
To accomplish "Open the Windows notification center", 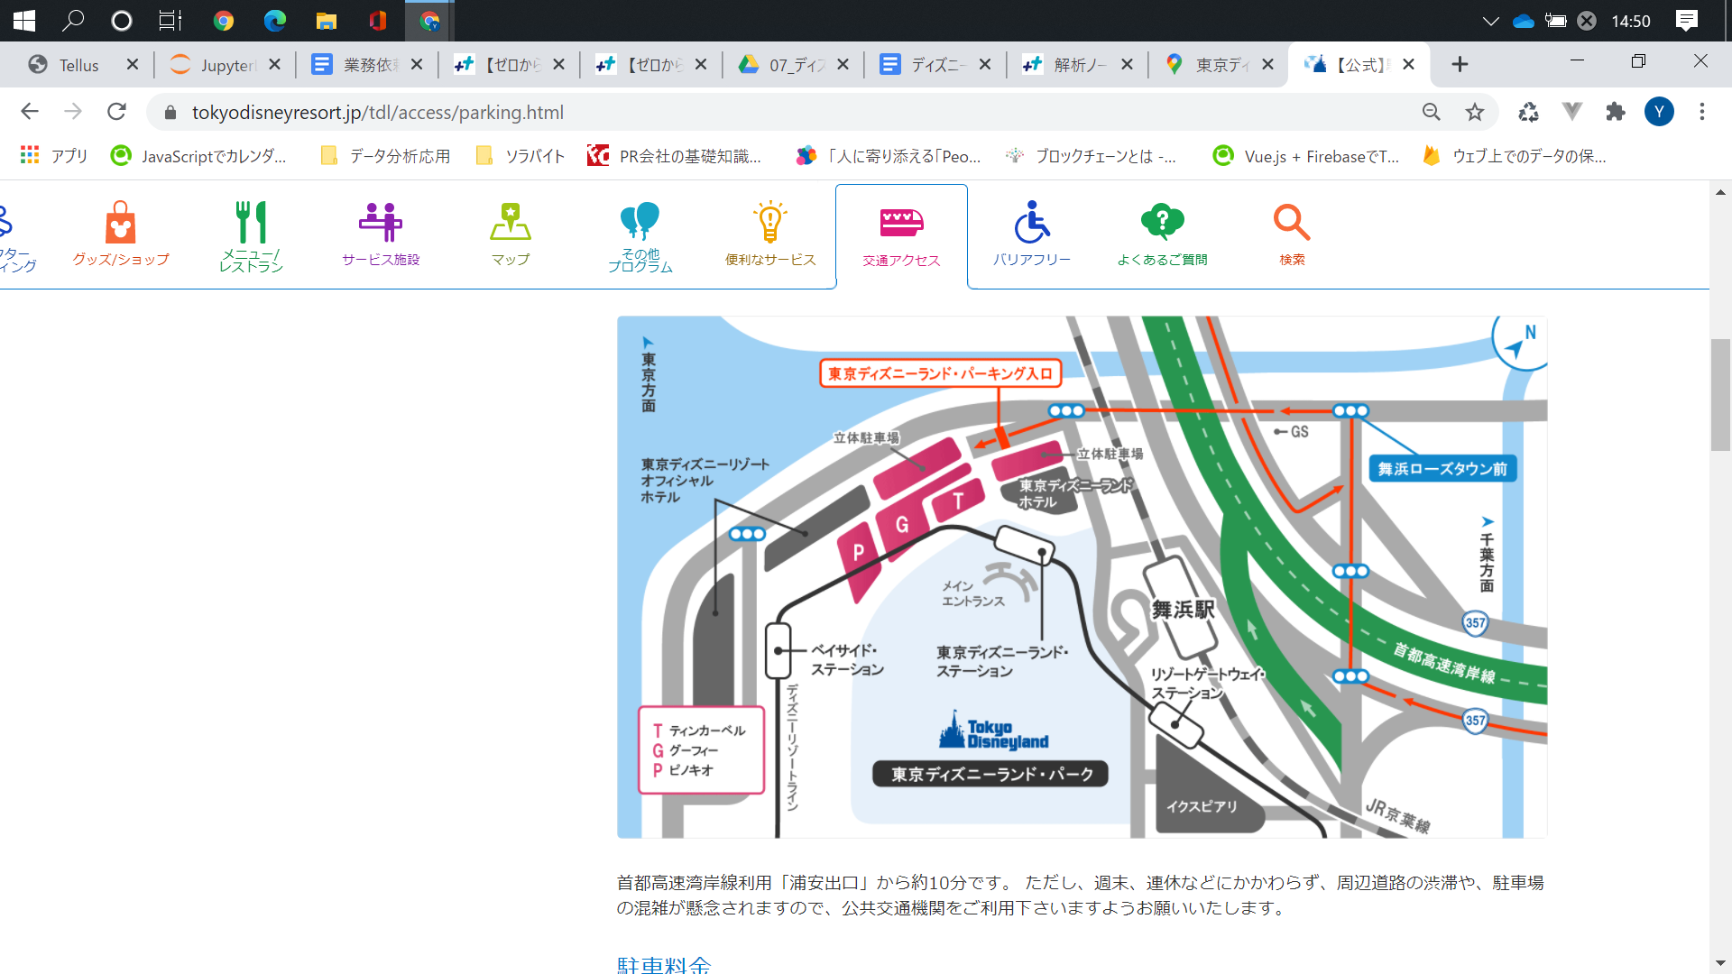I will click(1687, 21).
